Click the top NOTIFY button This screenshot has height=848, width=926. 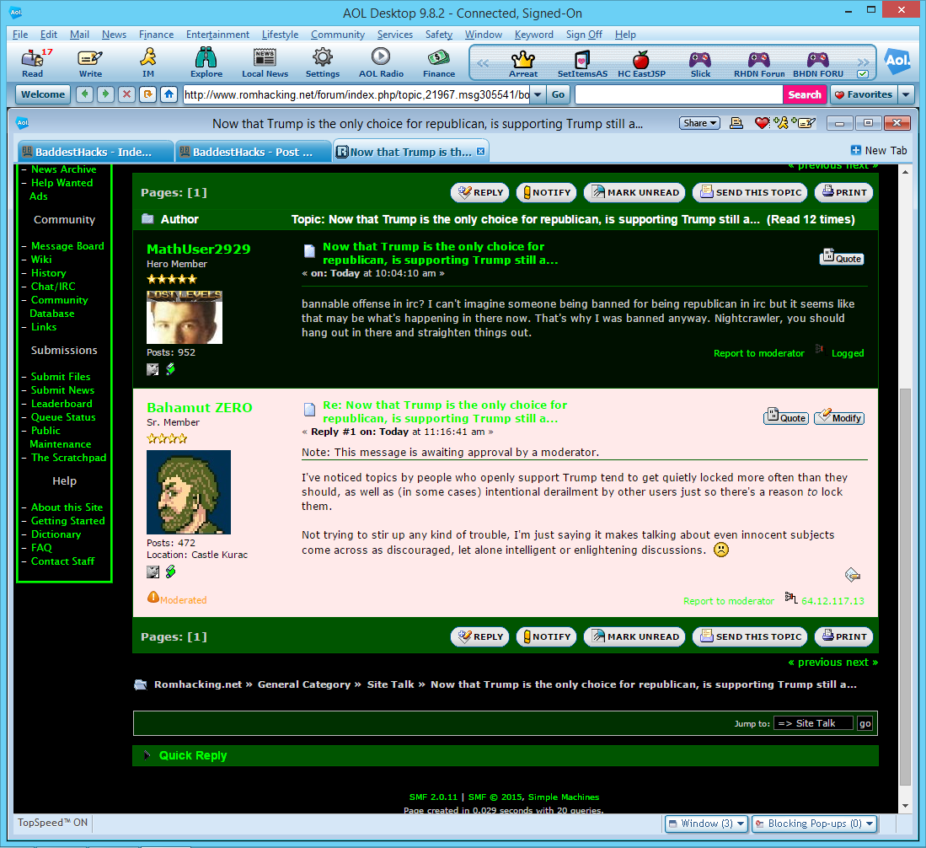pyautogui.click(x=546, y=192)
